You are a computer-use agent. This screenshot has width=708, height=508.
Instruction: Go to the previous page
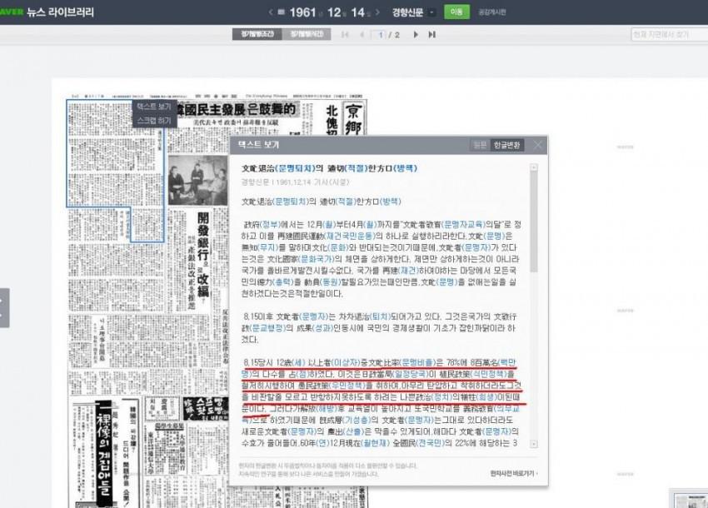pos(361,34)
